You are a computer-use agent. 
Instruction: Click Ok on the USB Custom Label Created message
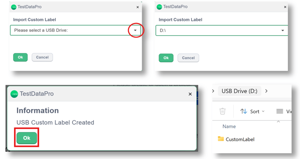(x=27, y=138)
